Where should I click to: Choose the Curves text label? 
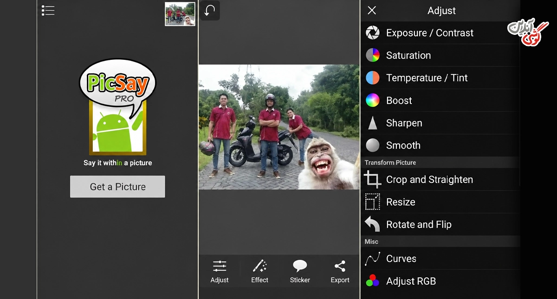point(401,259)
